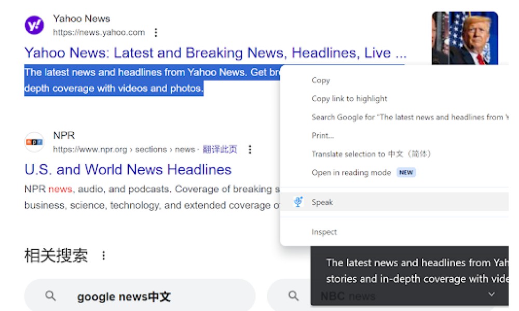Click the search icon in the google news中文 chip
This screenshot has height=311, width=519.
tap(51, 296)
